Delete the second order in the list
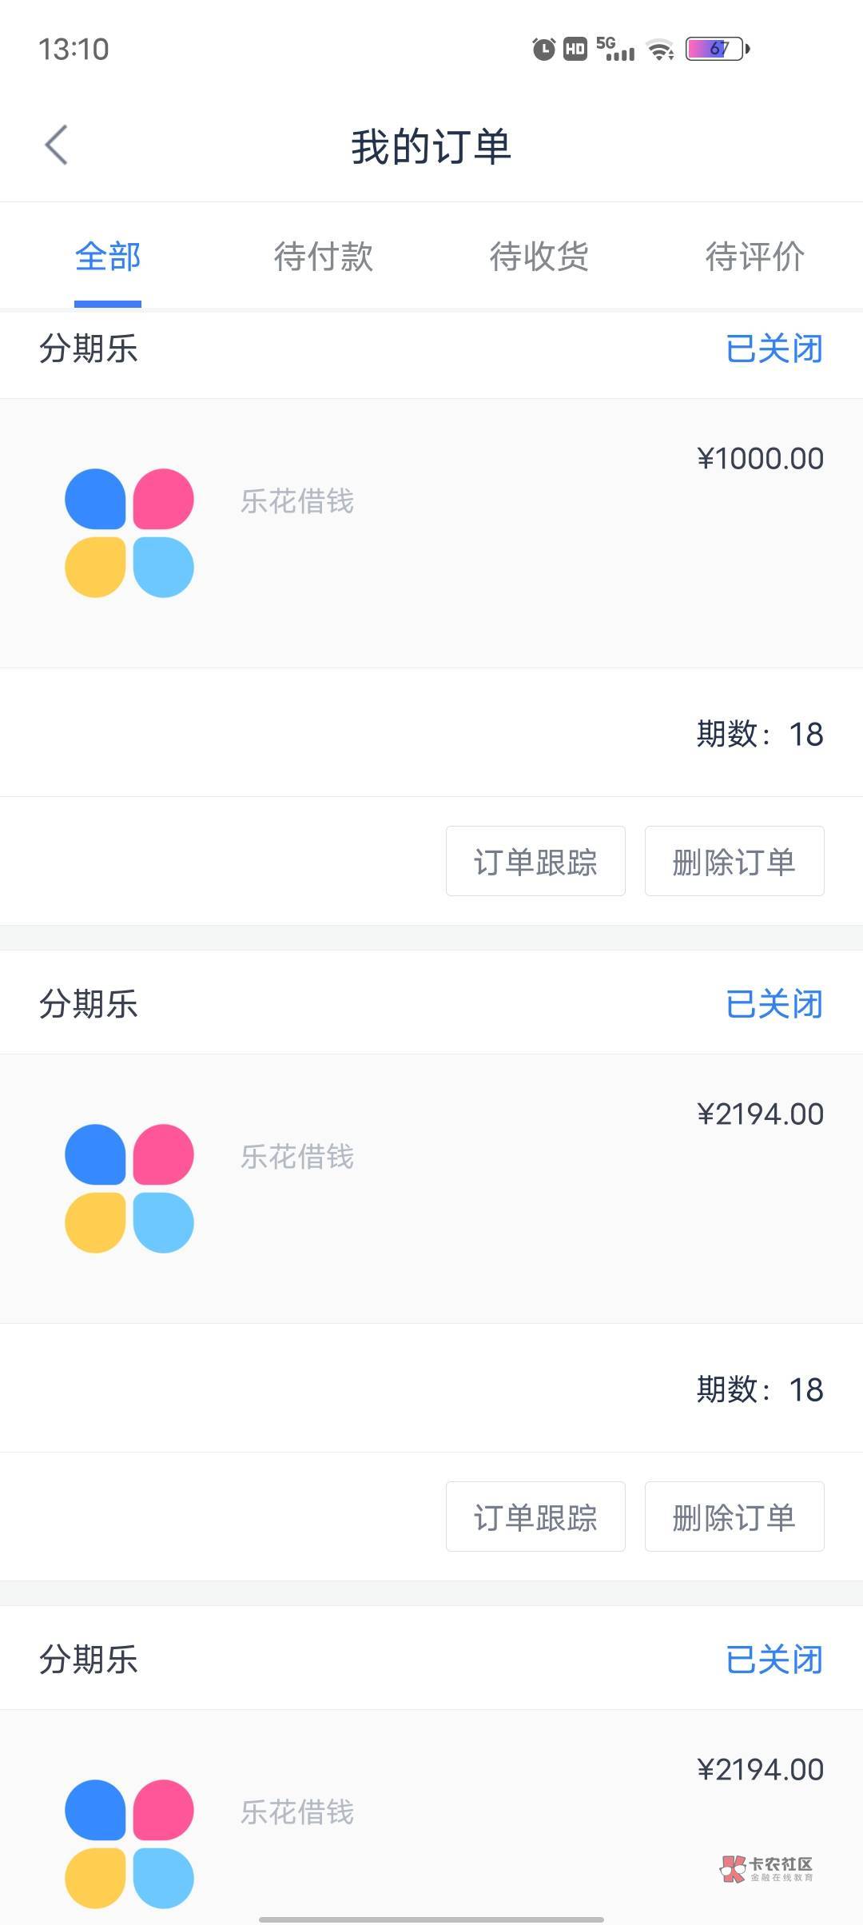 (734, 1517)
